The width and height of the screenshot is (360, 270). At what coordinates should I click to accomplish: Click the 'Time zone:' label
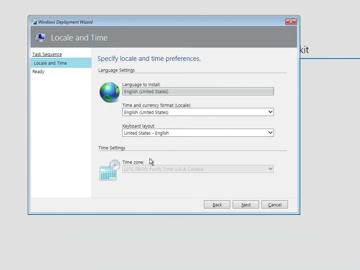[x=133, y=162]
